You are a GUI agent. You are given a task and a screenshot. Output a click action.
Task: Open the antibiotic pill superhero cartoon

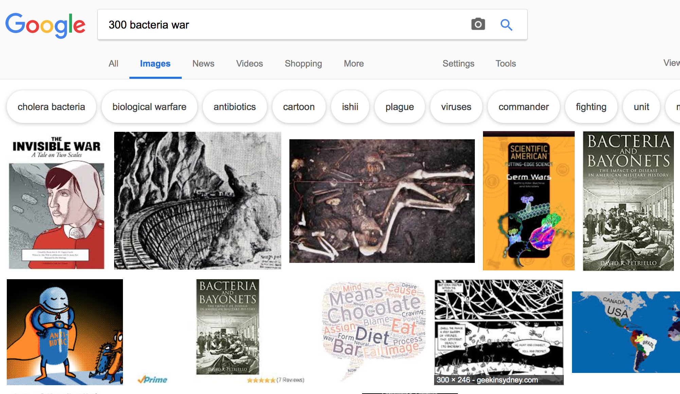tap(65, 332)
